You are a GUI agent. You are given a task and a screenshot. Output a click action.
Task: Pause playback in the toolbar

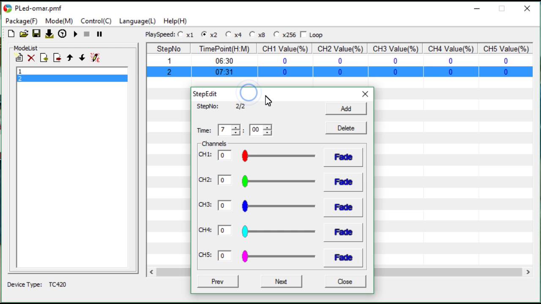(99, 34)
